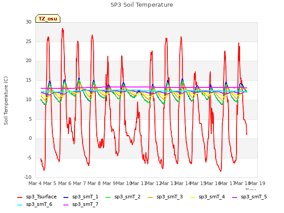Click the sp3_smT_3 orange legend swatch
The height and width of the screenshot is (213, 284).
[x=150, y=197]
